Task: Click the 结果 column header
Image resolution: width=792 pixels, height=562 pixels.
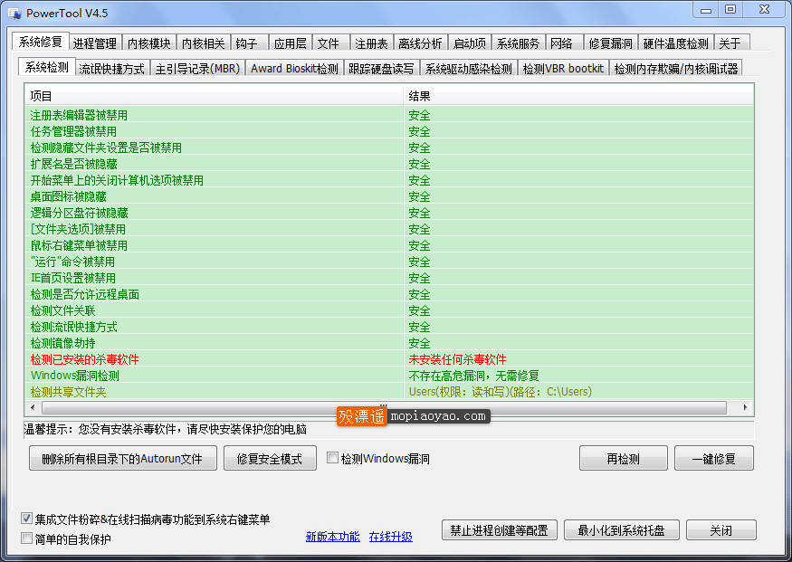Action: point(578,95)
